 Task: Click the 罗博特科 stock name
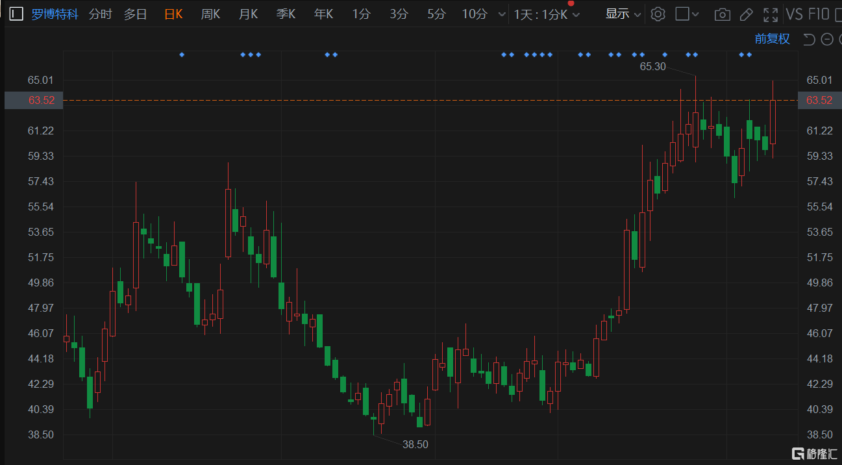55,14
